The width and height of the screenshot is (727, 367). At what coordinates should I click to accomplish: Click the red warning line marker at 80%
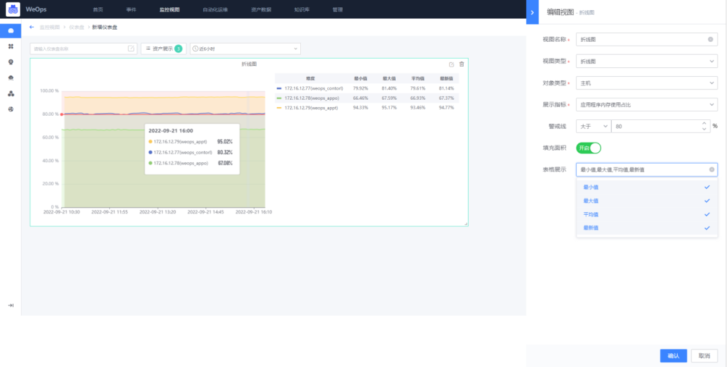pyautogui.click(x=62, y=114)
